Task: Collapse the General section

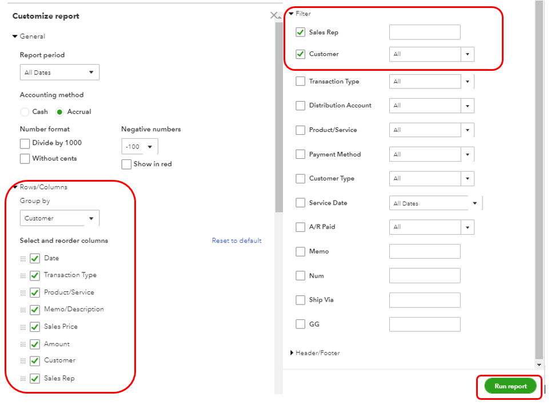Action: [x=15, y=37]
